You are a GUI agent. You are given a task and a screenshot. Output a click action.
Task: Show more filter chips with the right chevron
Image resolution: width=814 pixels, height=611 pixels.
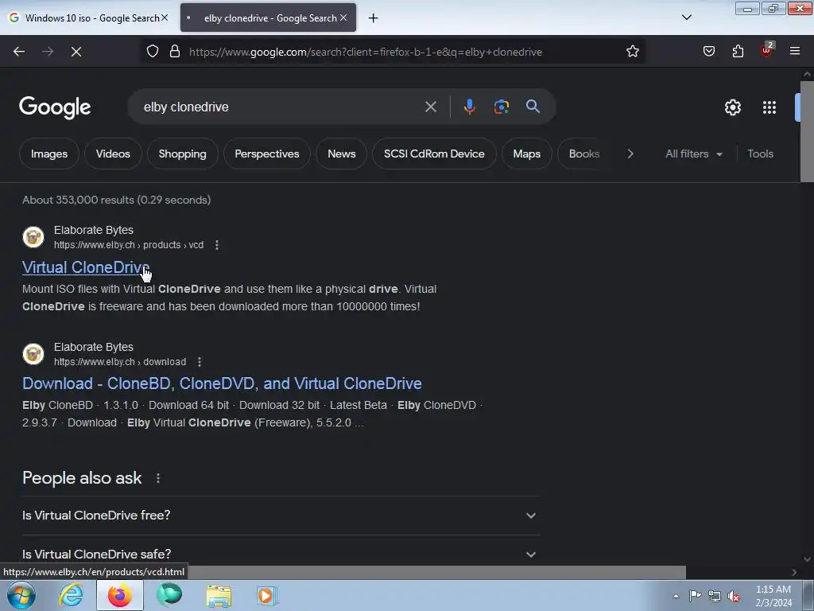point(630,154)
